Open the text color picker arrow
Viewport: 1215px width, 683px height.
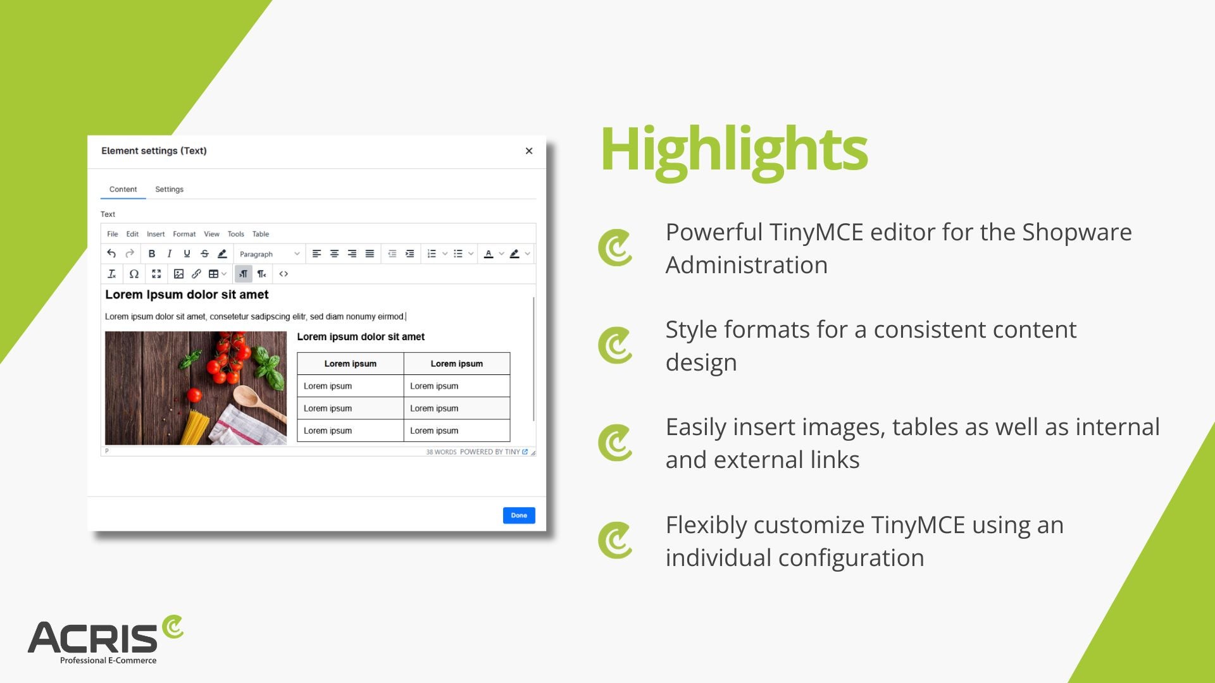click(x=501, y=254)
